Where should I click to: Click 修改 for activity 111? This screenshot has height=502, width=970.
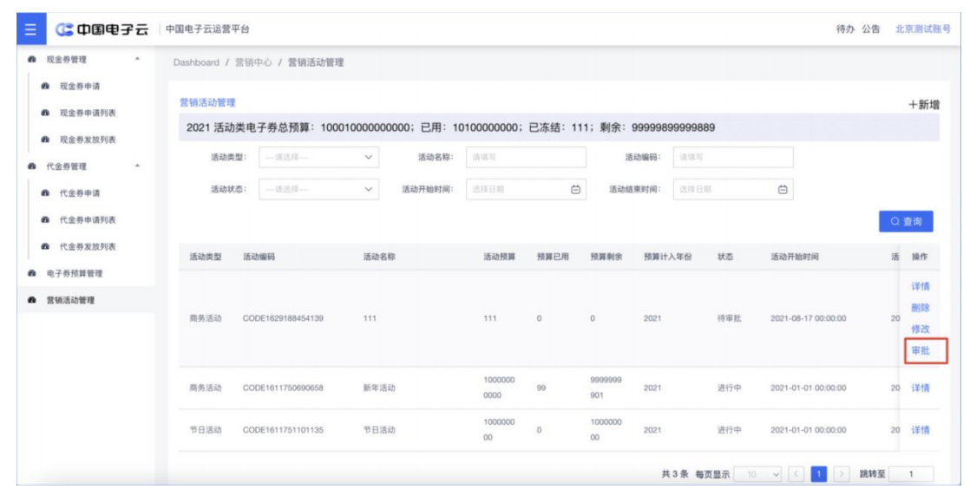(x=921, y=329)
